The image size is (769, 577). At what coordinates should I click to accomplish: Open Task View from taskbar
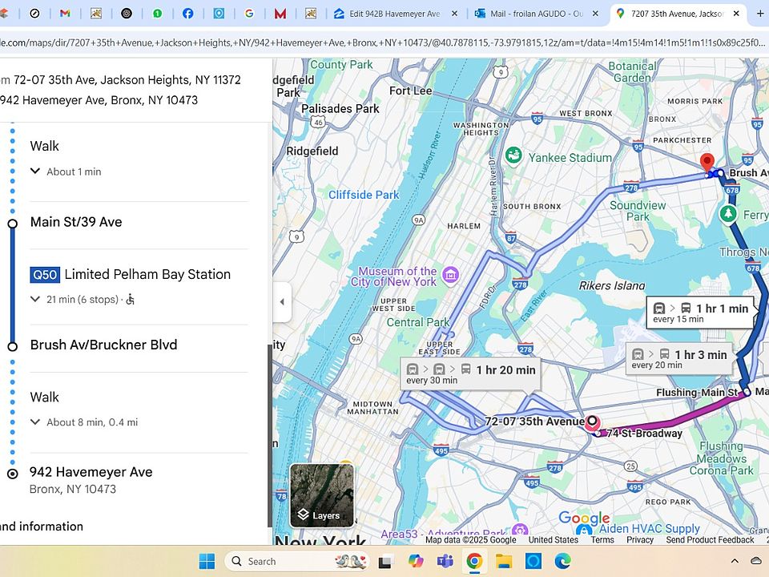click(x=386, y=561)
